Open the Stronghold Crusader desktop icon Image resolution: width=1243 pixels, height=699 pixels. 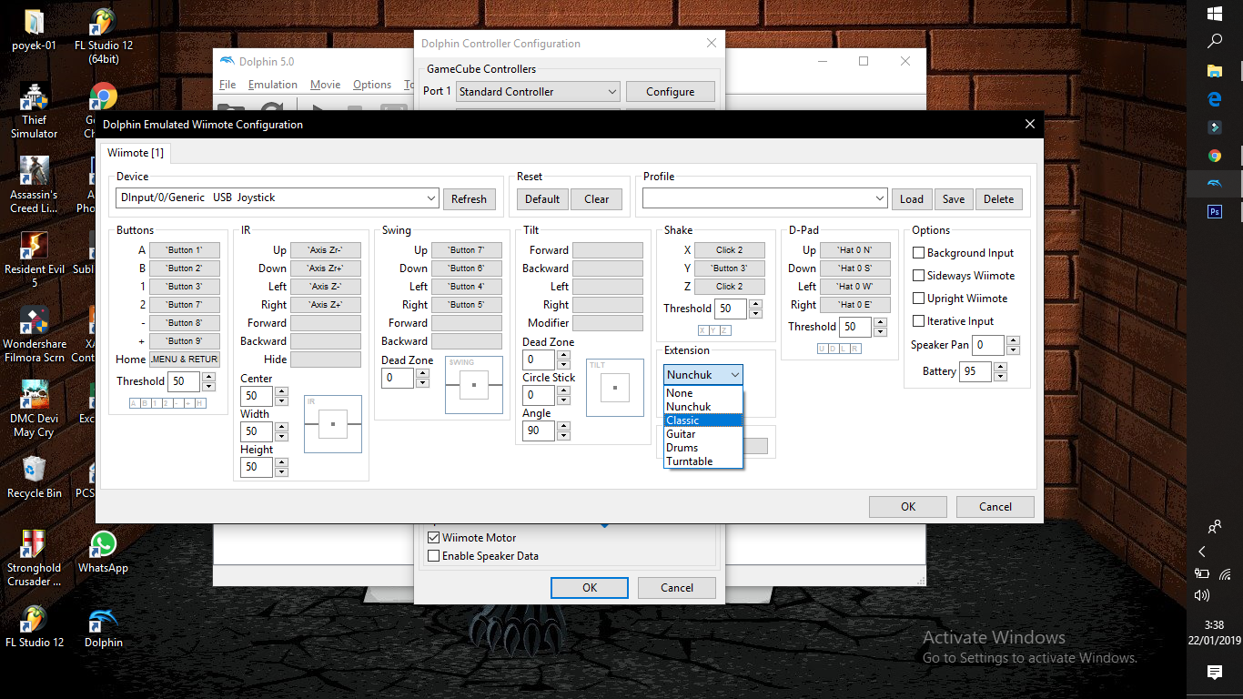click(x=35, y=546)
